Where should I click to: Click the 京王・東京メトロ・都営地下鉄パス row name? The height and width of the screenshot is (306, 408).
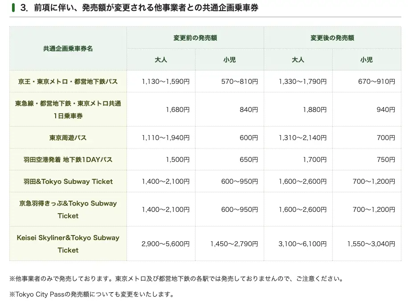68,82
